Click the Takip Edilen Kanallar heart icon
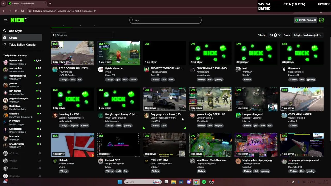This screenshot has height=186, width=331. coord(5,45)
